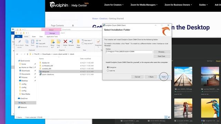Expand the Easy access dropdown
The image size is (221, 124).
point(87,43)
